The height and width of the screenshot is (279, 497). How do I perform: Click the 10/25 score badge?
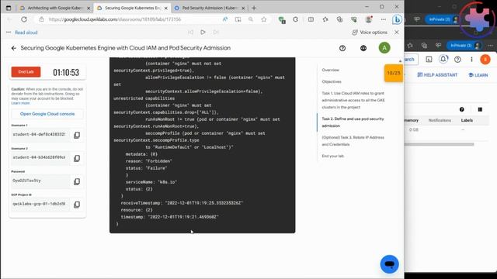point(394,73)
